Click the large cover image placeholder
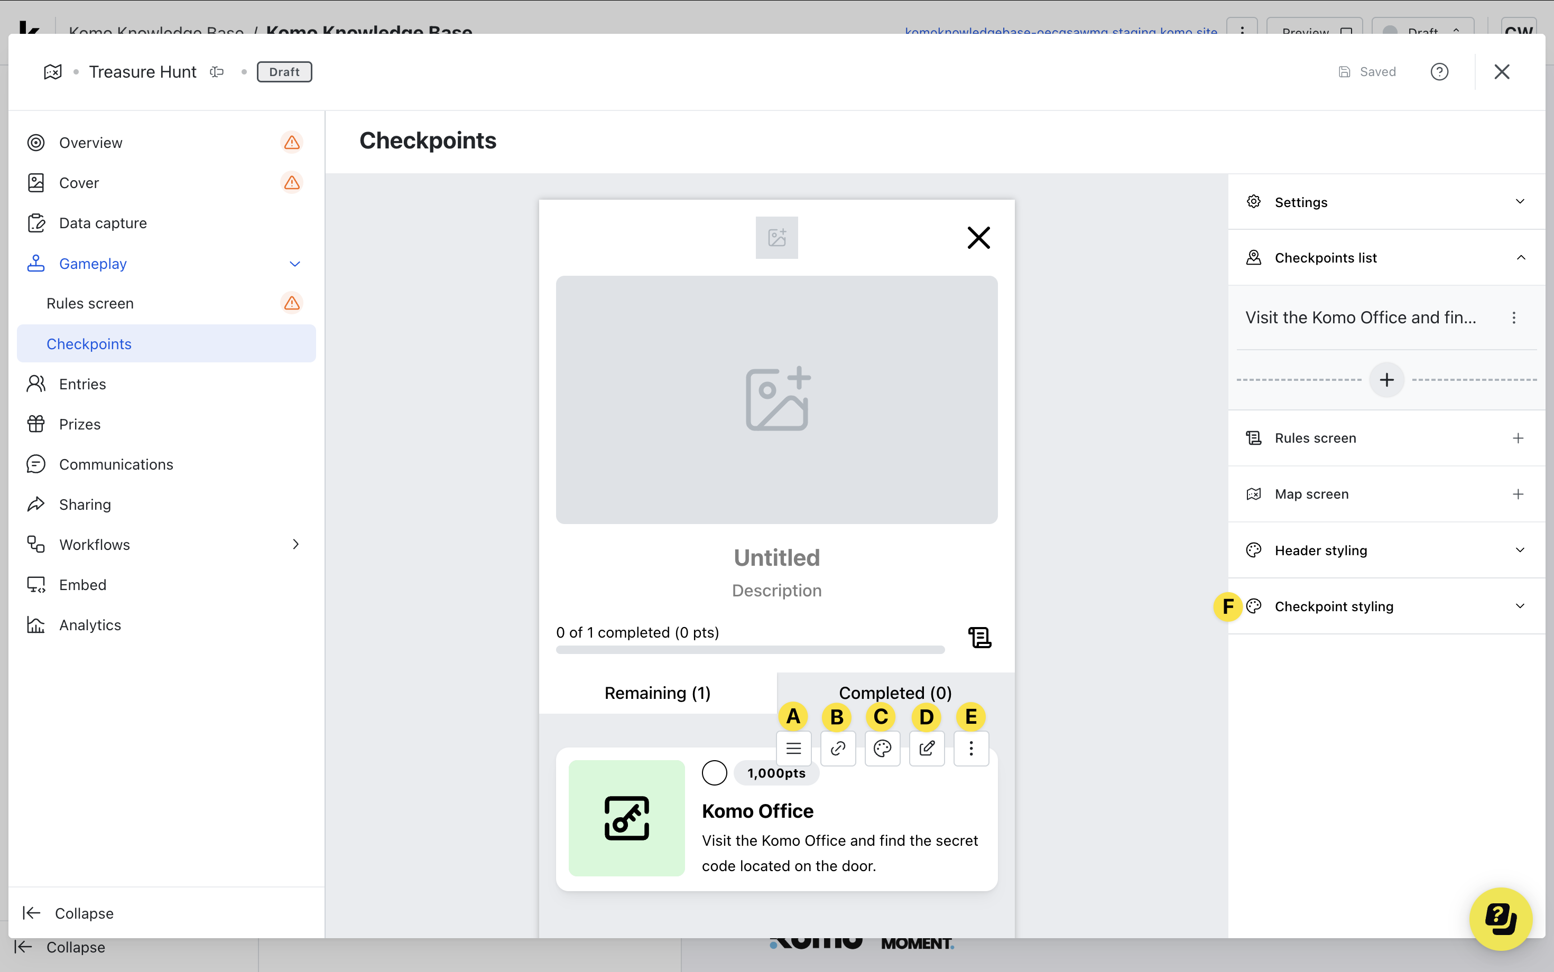This screenshot has height=972, width=1554. click(x=776, y=399)
